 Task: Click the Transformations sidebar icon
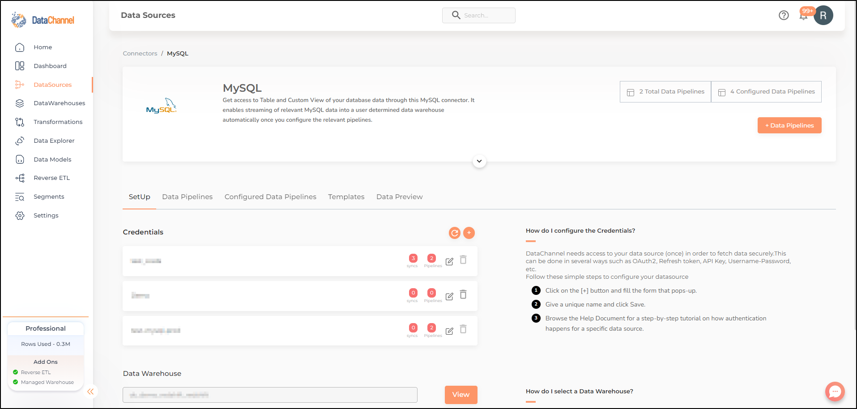[x=20, y=122]
